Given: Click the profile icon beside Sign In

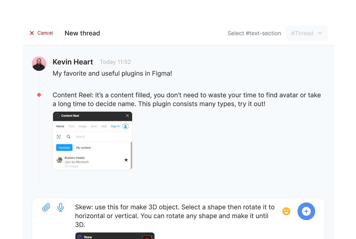Looking at the screenshot, I should click(125, 126).
